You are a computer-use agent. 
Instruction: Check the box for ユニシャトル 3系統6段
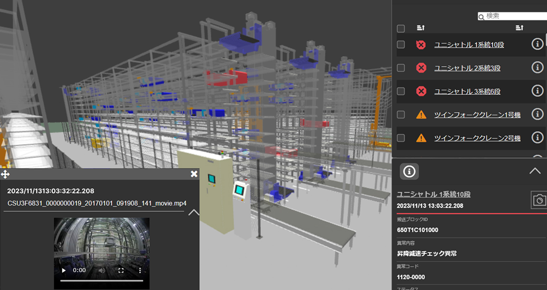click(401, 91)
